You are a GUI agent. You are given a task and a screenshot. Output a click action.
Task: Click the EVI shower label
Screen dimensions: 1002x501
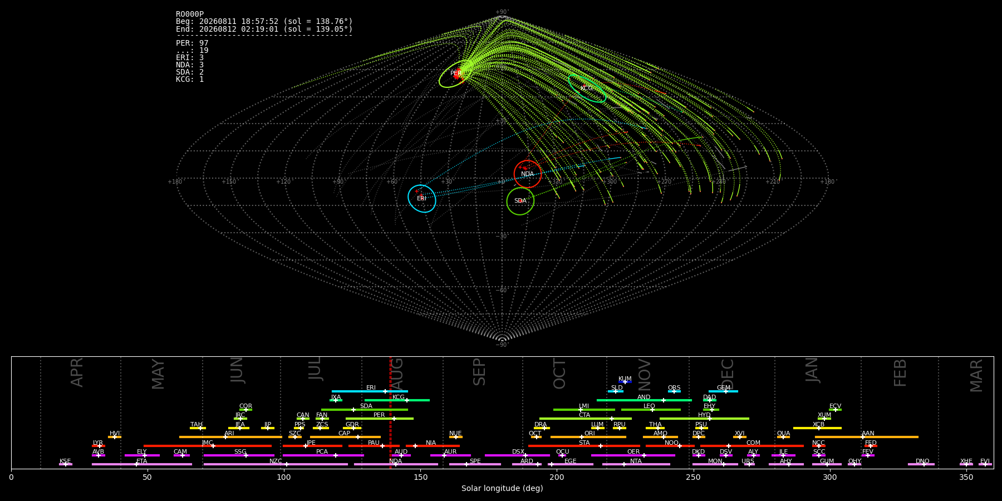click(x=985, y=461)
